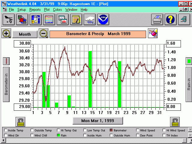Click the barometer line style icon
Image resolution: width=192 pixels, height=144 pixels.
pos(6,61)
